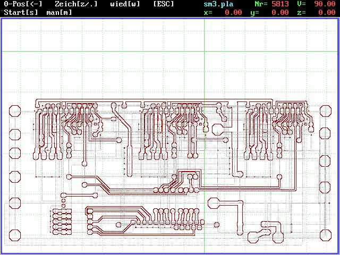Select the large octagonal pad right of crosshair
The height and width of the screenshot is (255, 340).
point(218,128)
